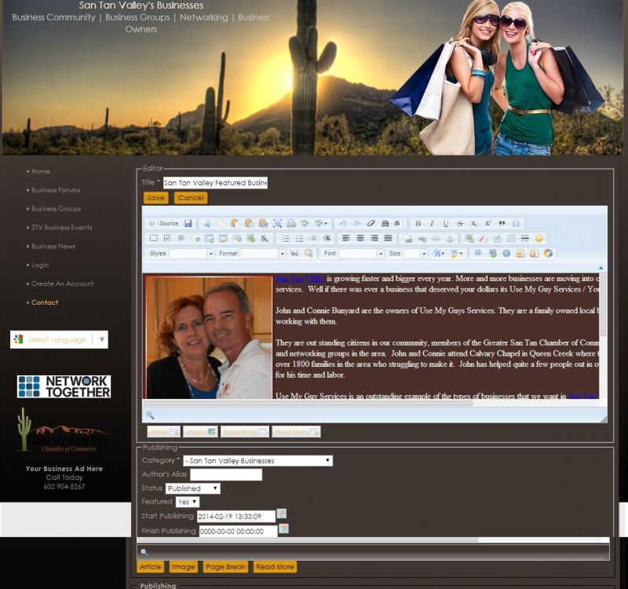This screenshot has height=589, width=628.
Task: Open STV Business Events menu item
Action: pos(62,227)
